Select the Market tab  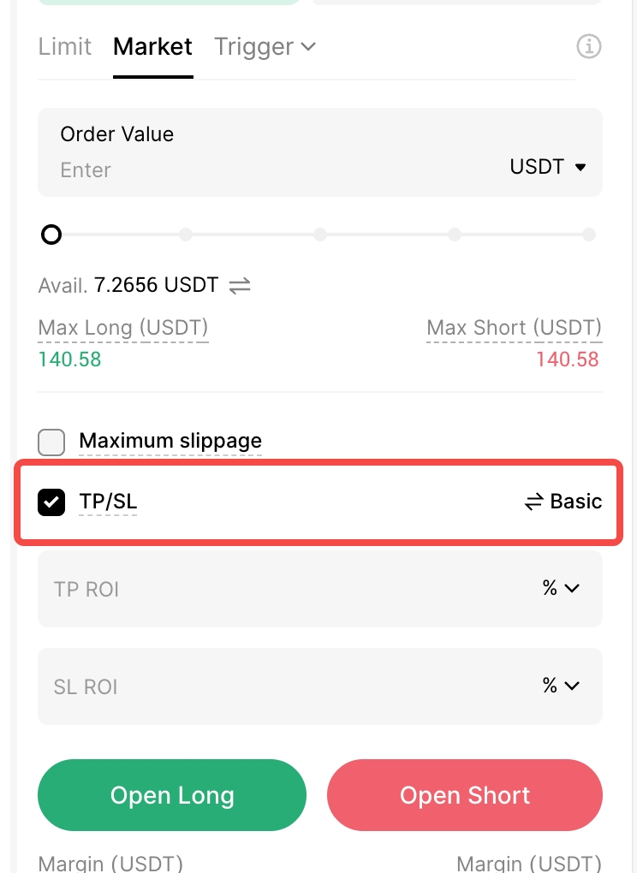pyautogui.click(x=153, y=46)
